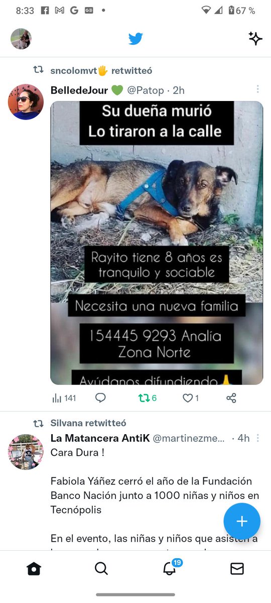The width and height of the screenshot is (271, 603).
Task: Reply to the BelledeJour tweet
Action: [x=100, y=398]
